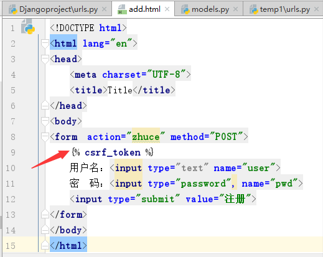Click the opening <head> tag text

pyautogui.click(x=66, y=59)
